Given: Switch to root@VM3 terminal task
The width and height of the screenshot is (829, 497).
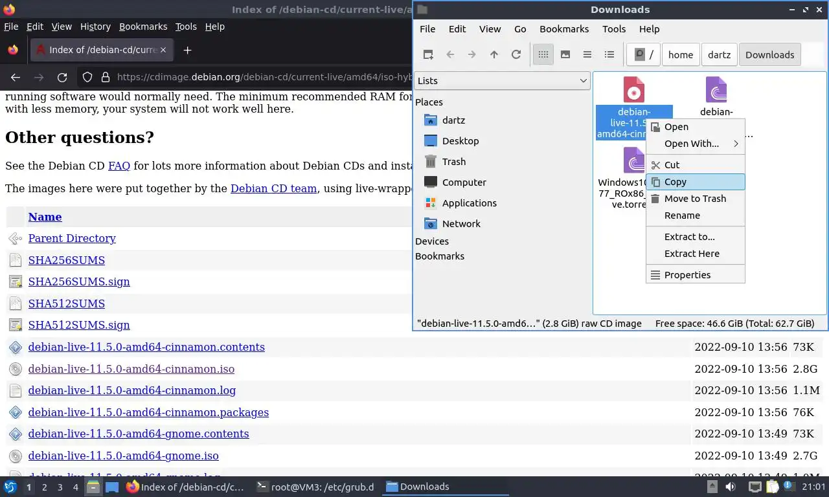Looking at the screenshot, I should tap(315, 487).
